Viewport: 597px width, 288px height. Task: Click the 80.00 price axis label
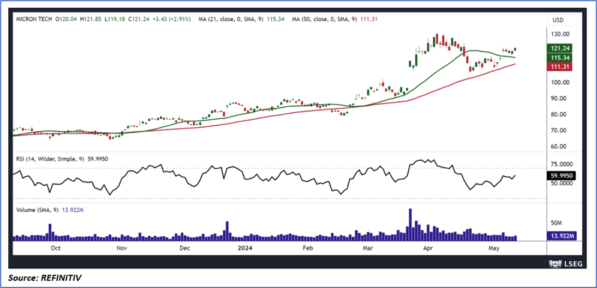coord(559,114)
